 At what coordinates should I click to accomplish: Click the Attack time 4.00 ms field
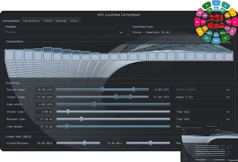[44, 112]
